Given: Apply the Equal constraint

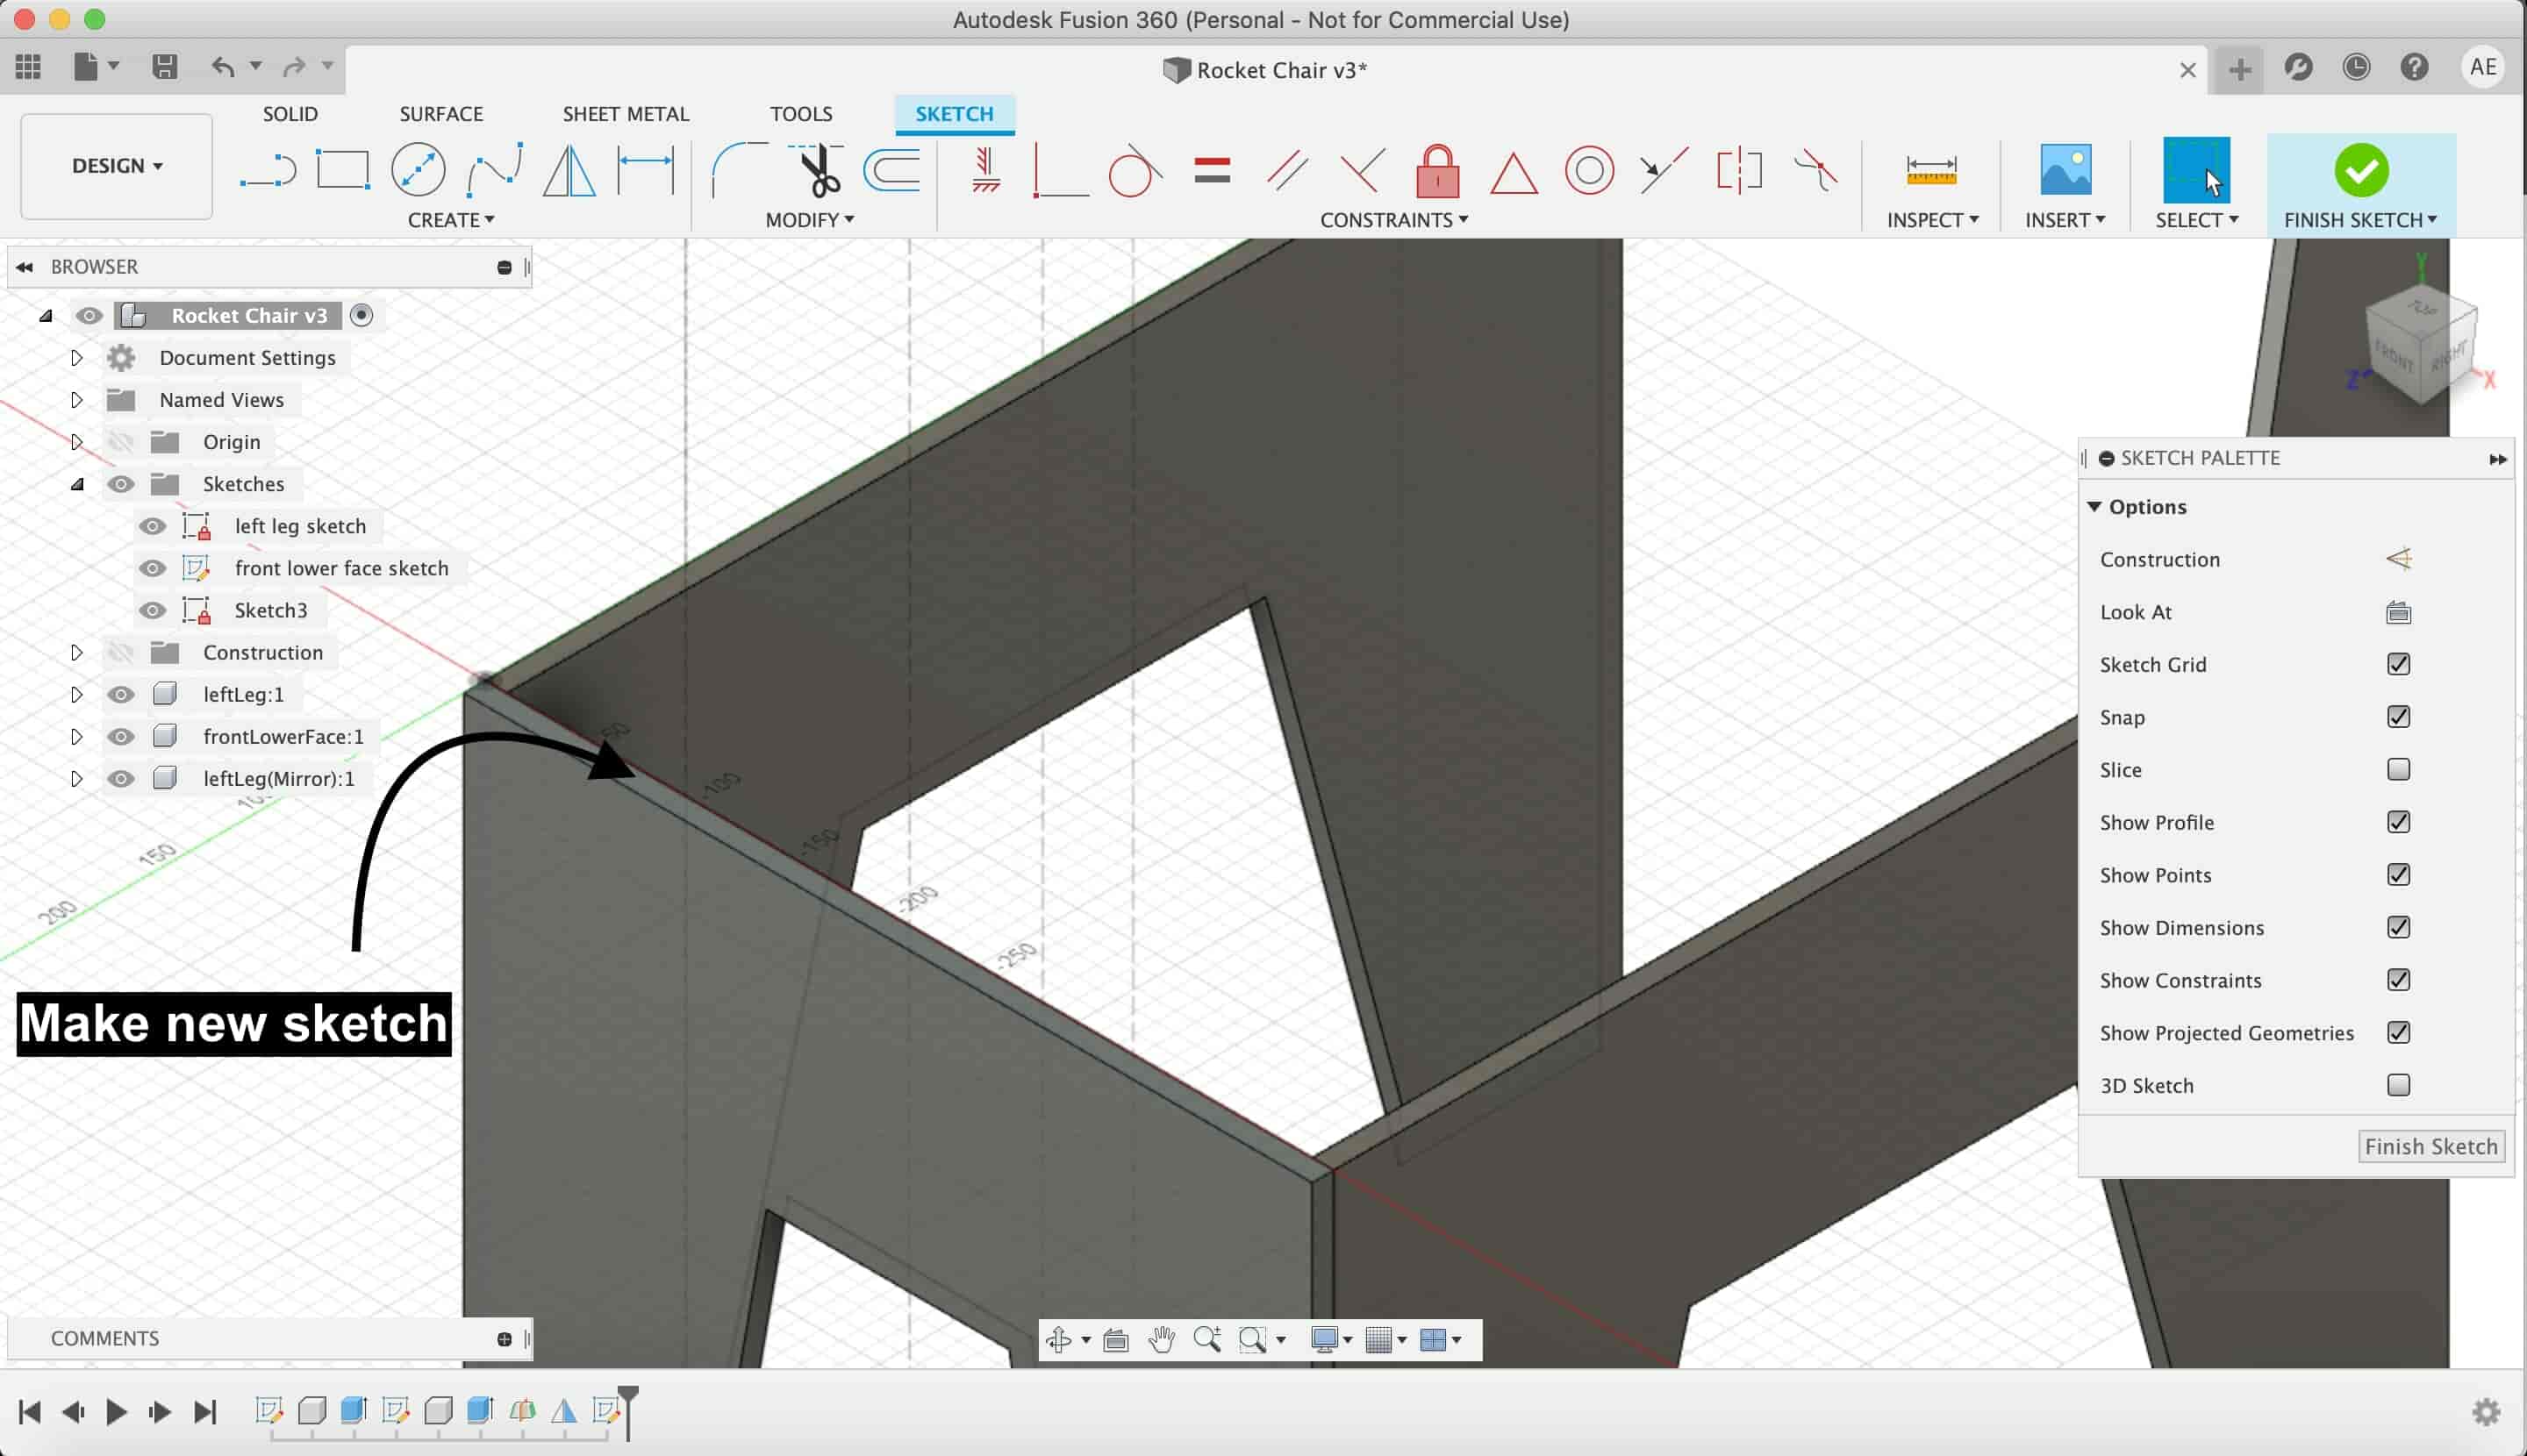Looking at the screenshot, I should (x=1212, y=170).
